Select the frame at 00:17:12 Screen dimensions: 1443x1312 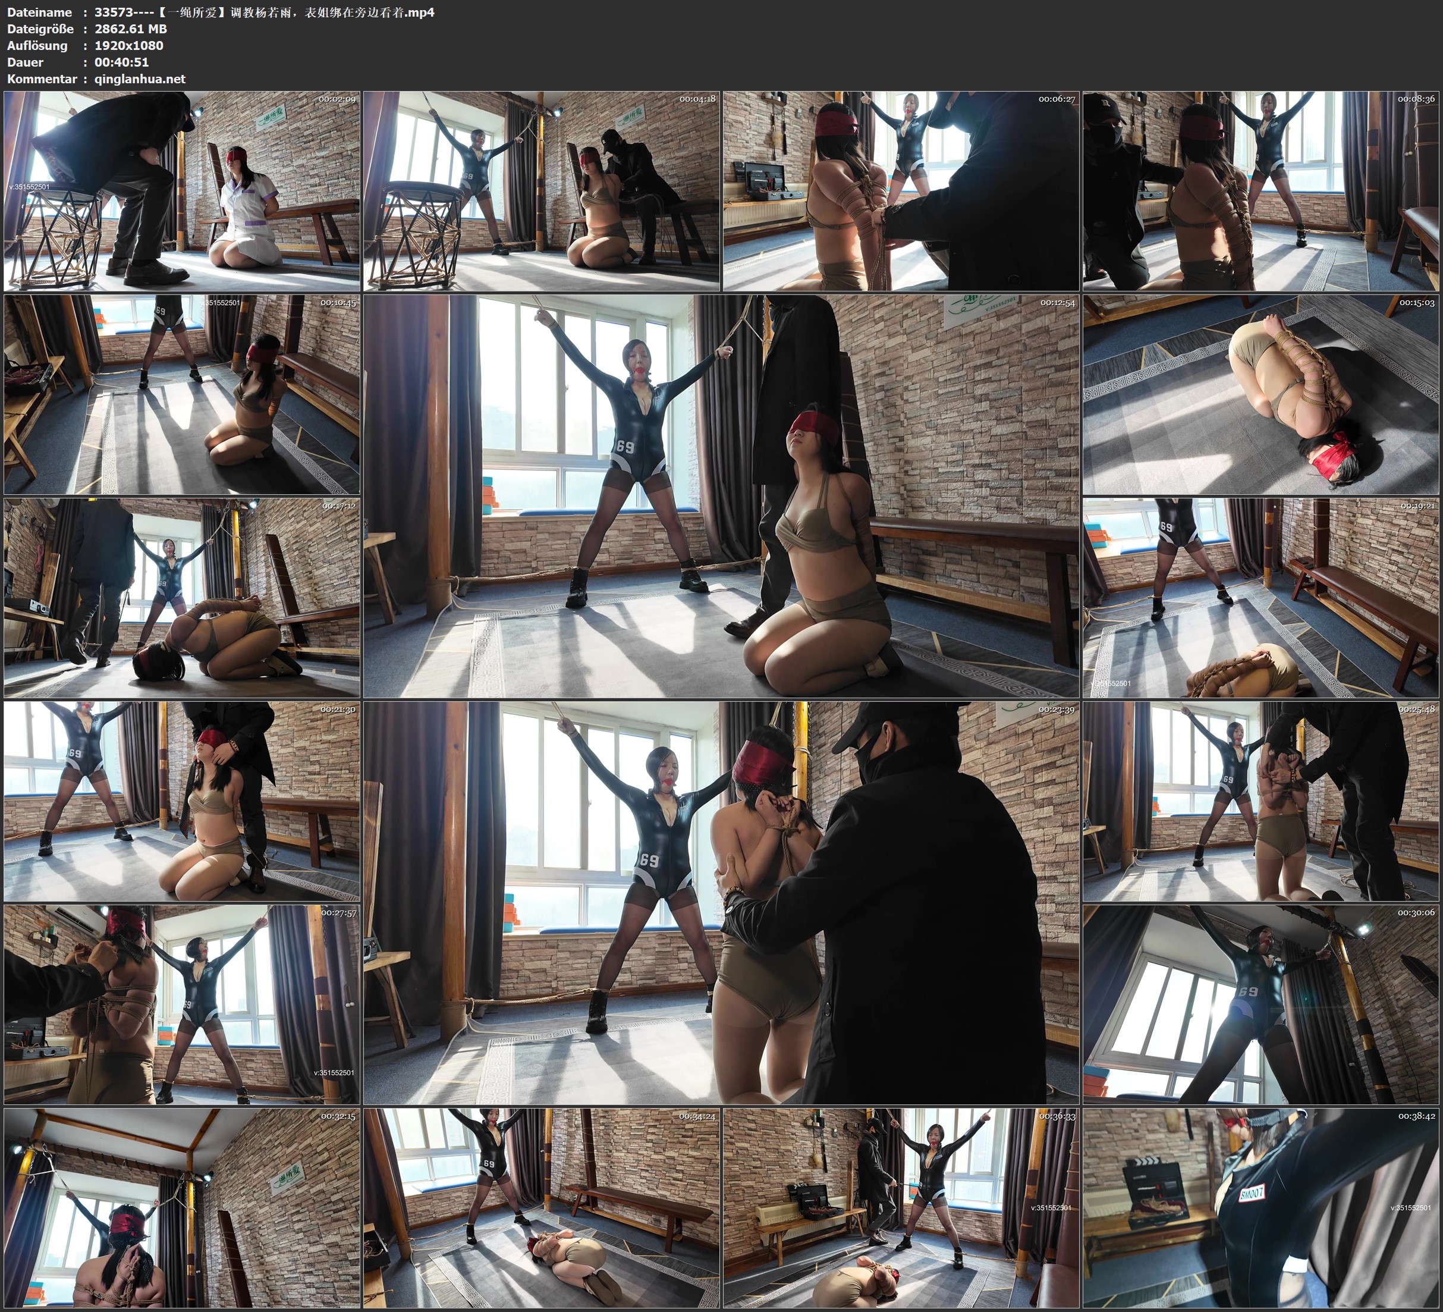pos(182,597)
